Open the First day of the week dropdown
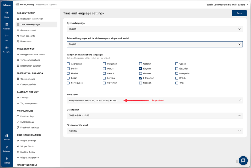Viewport: 251px width, 168px height. (x=155, y=131)
